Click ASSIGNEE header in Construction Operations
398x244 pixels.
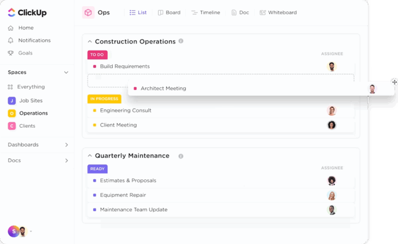click(332, 54)
